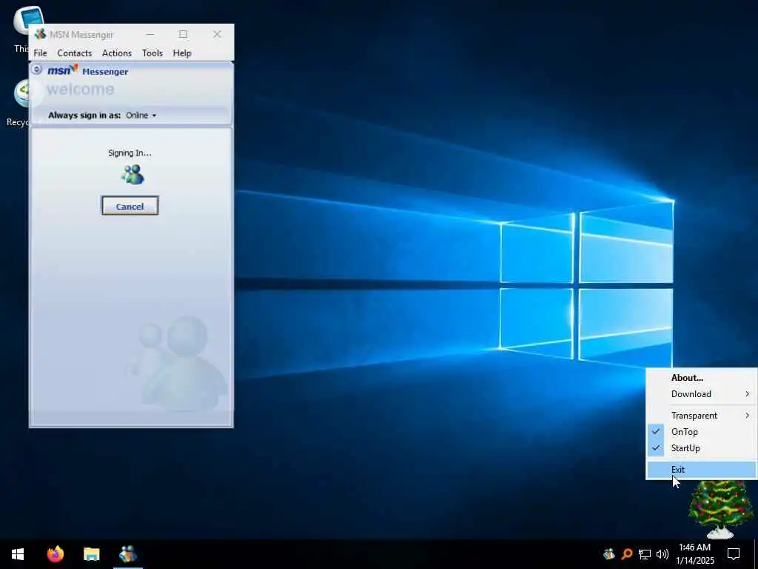Viewport: 758px width, 569px height.
Task: Click the msn Messenger logo text
Action: pyautogui.click(x=88, y=70)
